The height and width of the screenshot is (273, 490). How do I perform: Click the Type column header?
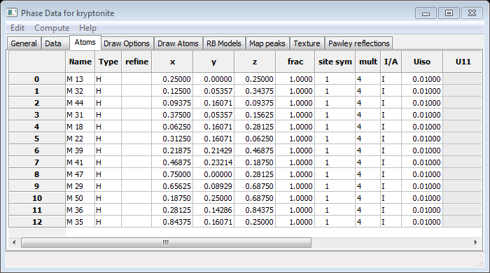tap(108, 62)
